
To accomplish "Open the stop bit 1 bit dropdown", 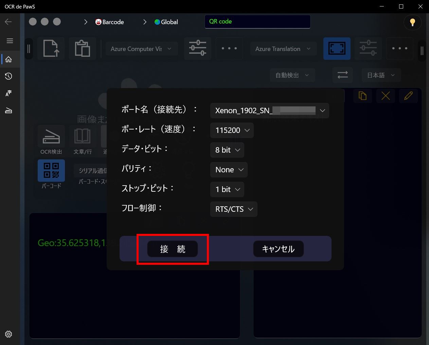I will tap(227, 189).
